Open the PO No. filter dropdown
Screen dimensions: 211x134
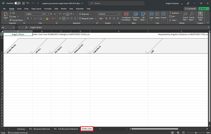pyautogui.click(x=50, y=52)
